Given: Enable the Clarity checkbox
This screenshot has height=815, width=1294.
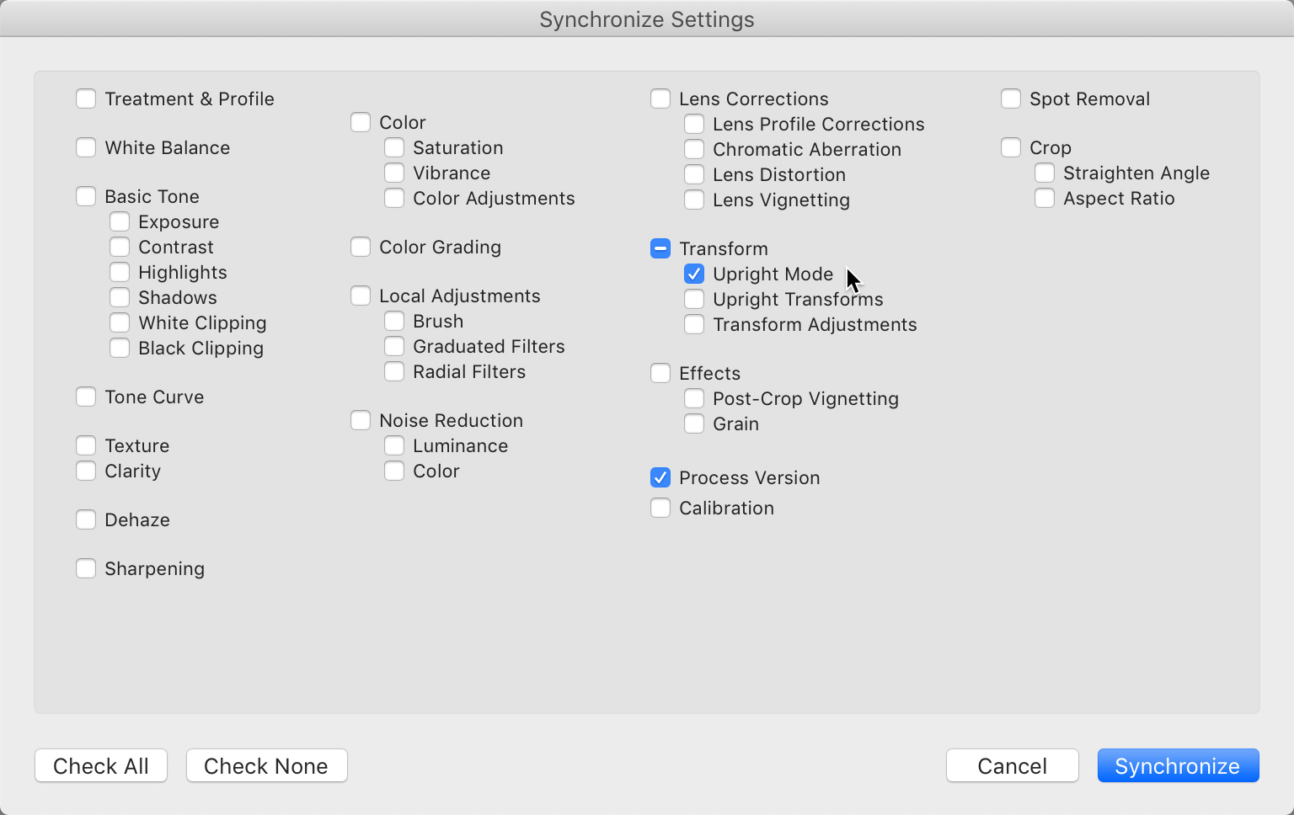Looking at the screenshot, I should [x=86, y=471].
